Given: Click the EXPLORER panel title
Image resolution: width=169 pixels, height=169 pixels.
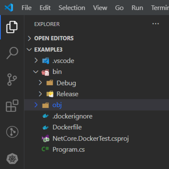Looking at the screenshot, I should point(47,24).
